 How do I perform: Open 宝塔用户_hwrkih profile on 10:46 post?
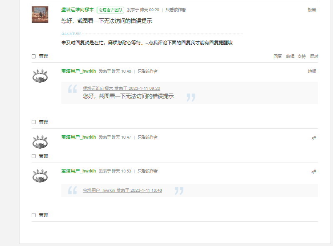click(79, 71)
